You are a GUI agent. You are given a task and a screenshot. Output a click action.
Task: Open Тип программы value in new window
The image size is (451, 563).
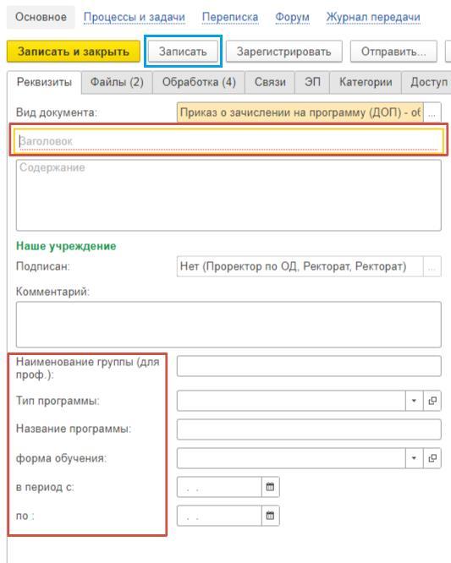(432, 401)
